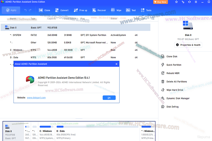
Task: Click the Apply button
Action: [11, 10]
